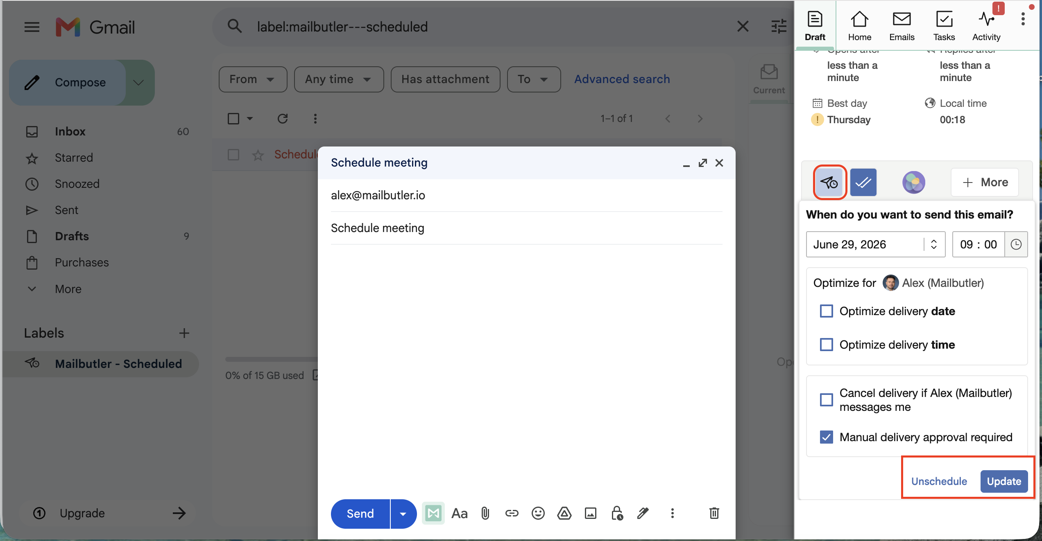Star the scheduled email row

[258, 155]
